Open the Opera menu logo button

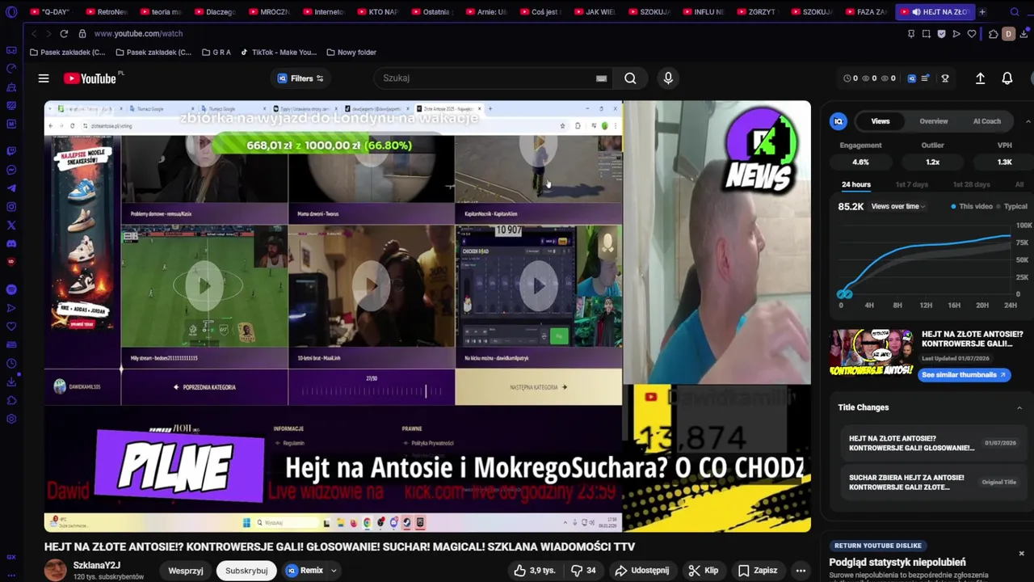pyautogui.click(x=11, y=12)
